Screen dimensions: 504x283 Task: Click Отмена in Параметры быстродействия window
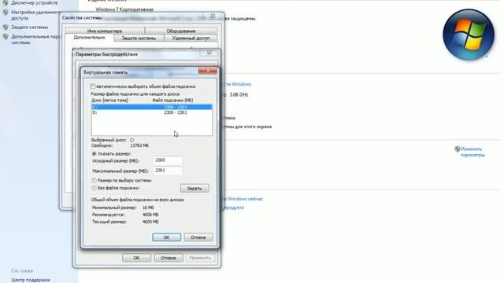[x=168, y=258]
